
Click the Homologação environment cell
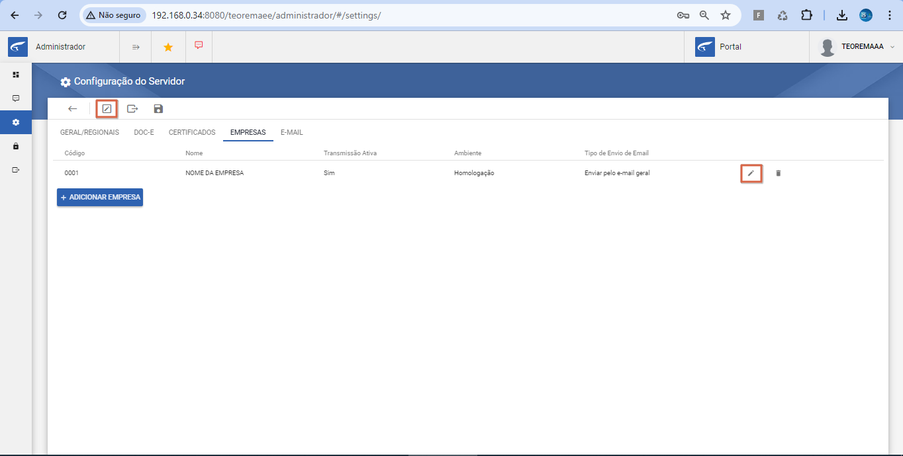(x=474, y=173)
